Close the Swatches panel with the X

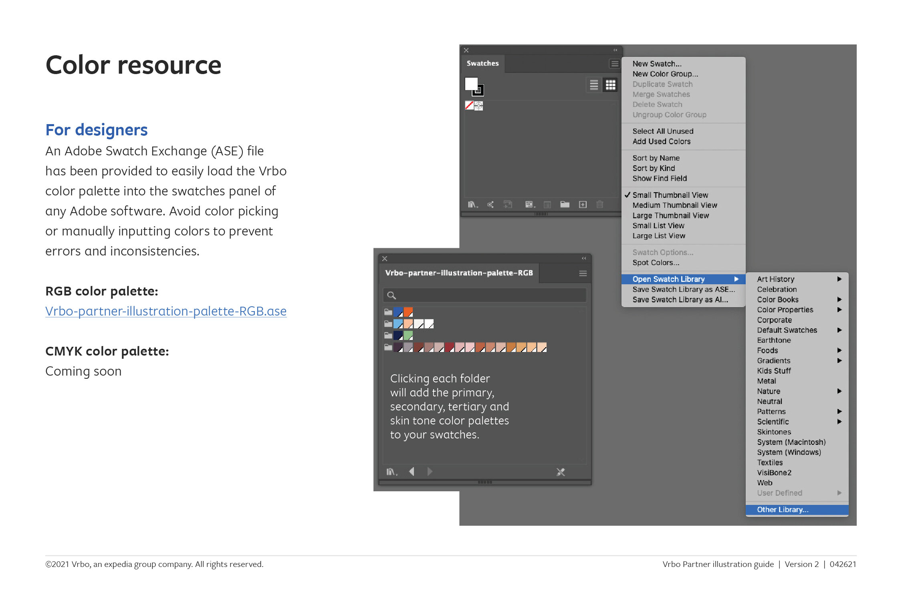tap(466, 50)
